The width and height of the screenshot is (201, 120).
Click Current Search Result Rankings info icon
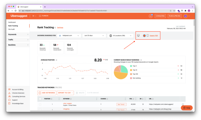tap(141, 60)
